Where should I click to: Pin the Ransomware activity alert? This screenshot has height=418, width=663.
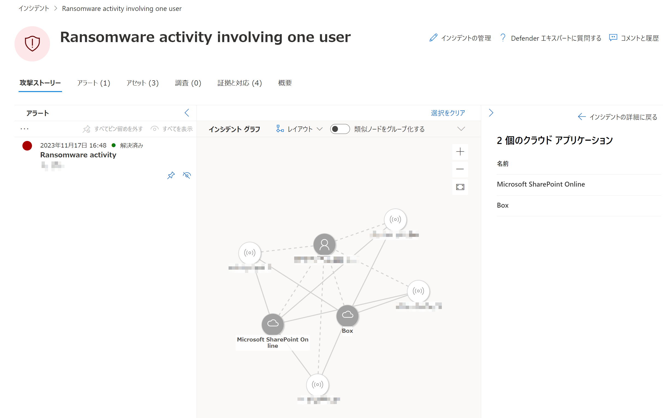pyautogui.click(x=171, y=175)
